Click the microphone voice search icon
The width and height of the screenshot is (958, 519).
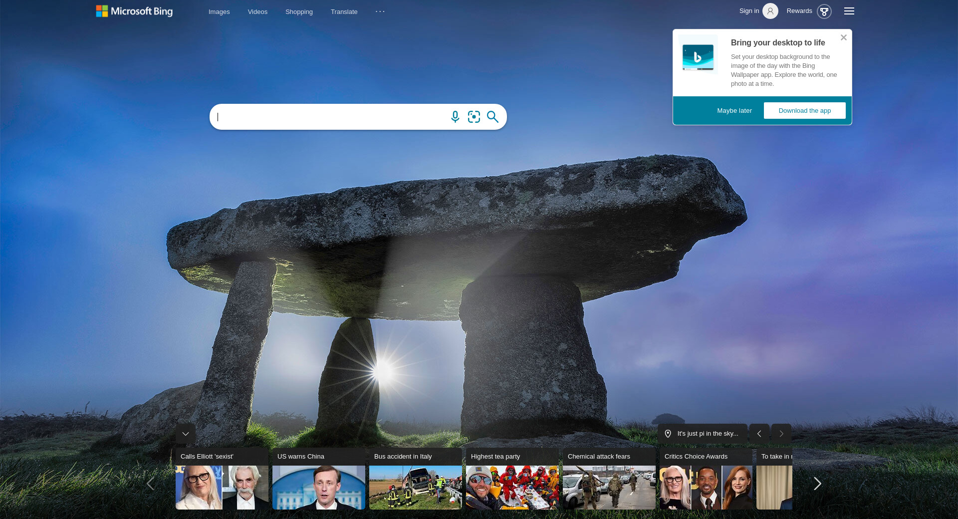point(455,117)
